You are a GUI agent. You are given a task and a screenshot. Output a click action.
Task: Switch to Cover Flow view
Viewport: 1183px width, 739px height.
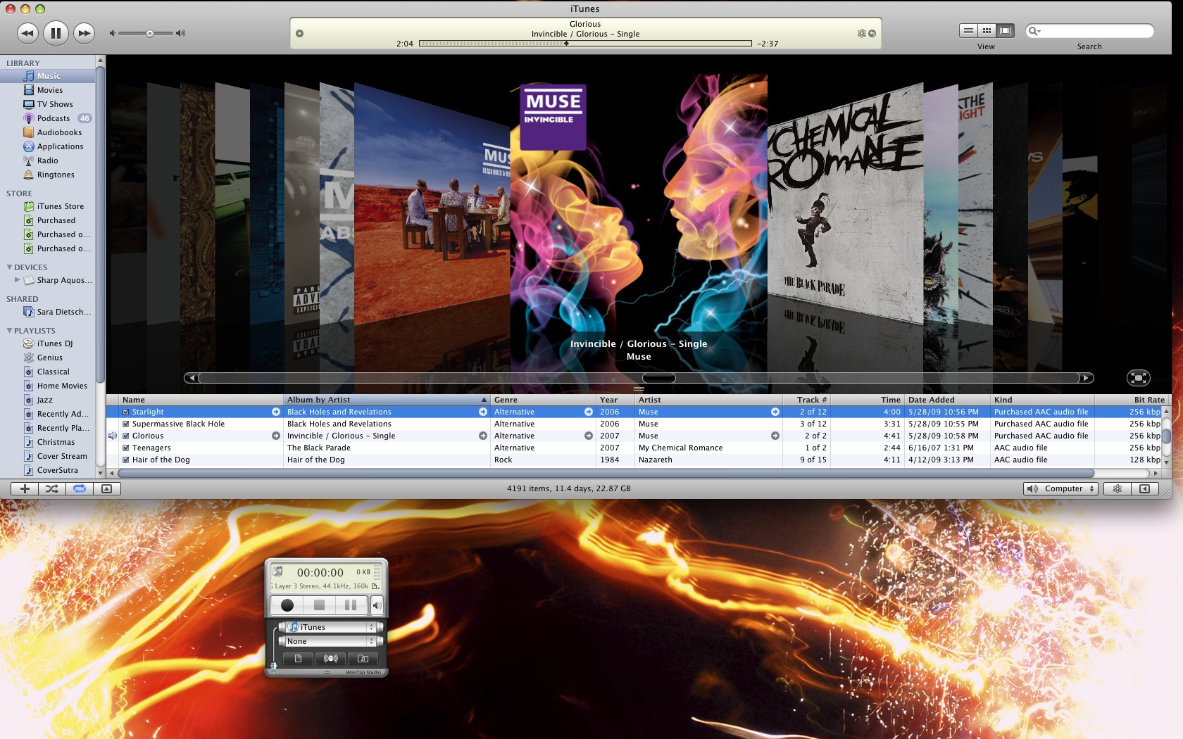click(x=1005, y=30)
